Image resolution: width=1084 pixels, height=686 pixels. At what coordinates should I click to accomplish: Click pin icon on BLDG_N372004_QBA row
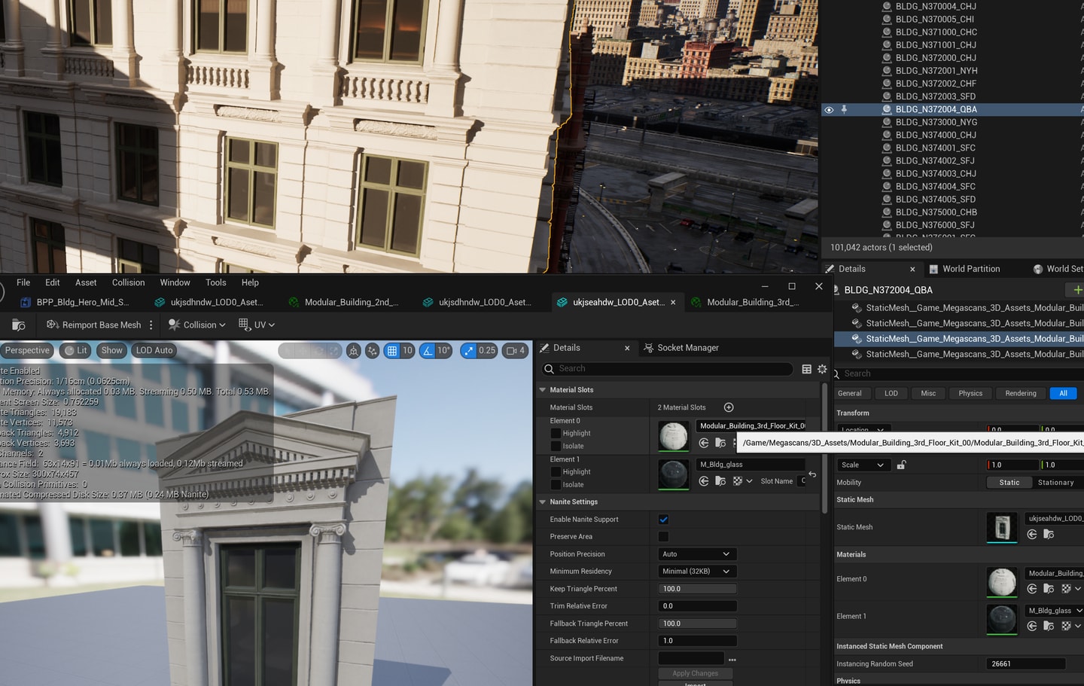pyautogui.click(x=844, y=109)
